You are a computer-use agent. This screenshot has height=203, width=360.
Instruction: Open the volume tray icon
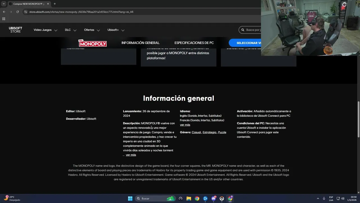pyautogui.click(x=343, y=198)
